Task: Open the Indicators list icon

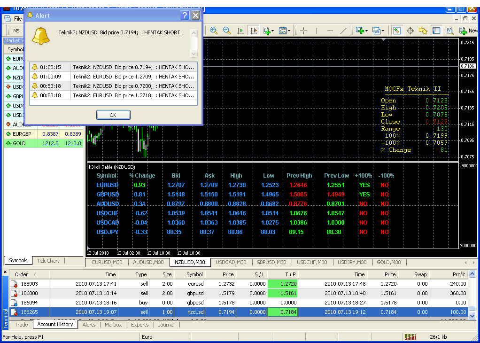Action: [267, 31]
